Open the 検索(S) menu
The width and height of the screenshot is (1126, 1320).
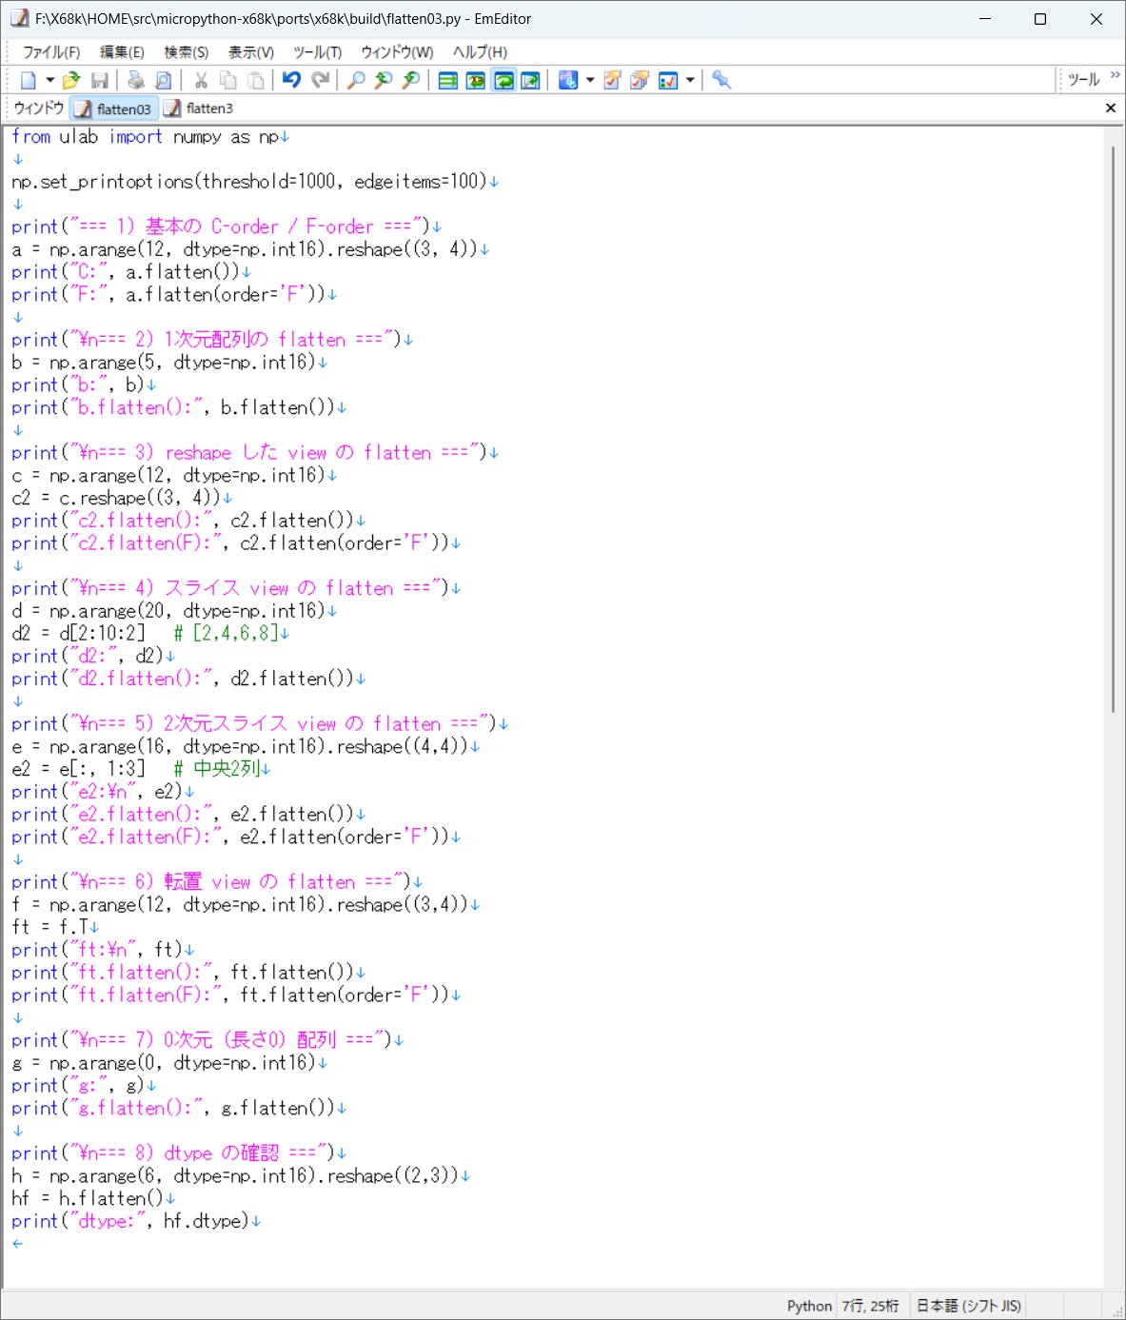[187, 52]
